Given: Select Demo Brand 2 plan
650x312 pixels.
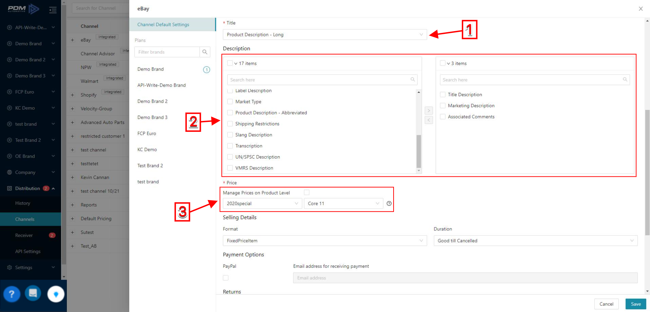Looking at the screenshot, I should [153, 101].
